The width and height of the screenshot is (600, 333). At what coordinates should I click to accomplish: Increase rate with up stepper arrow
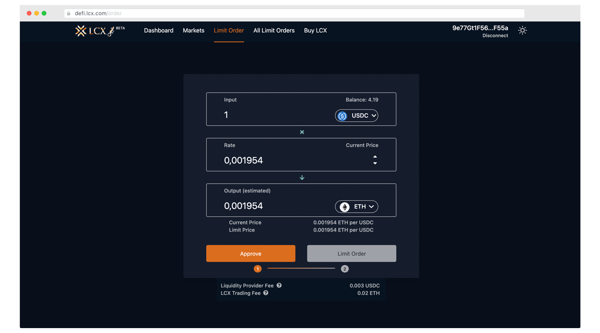[375, 157]
